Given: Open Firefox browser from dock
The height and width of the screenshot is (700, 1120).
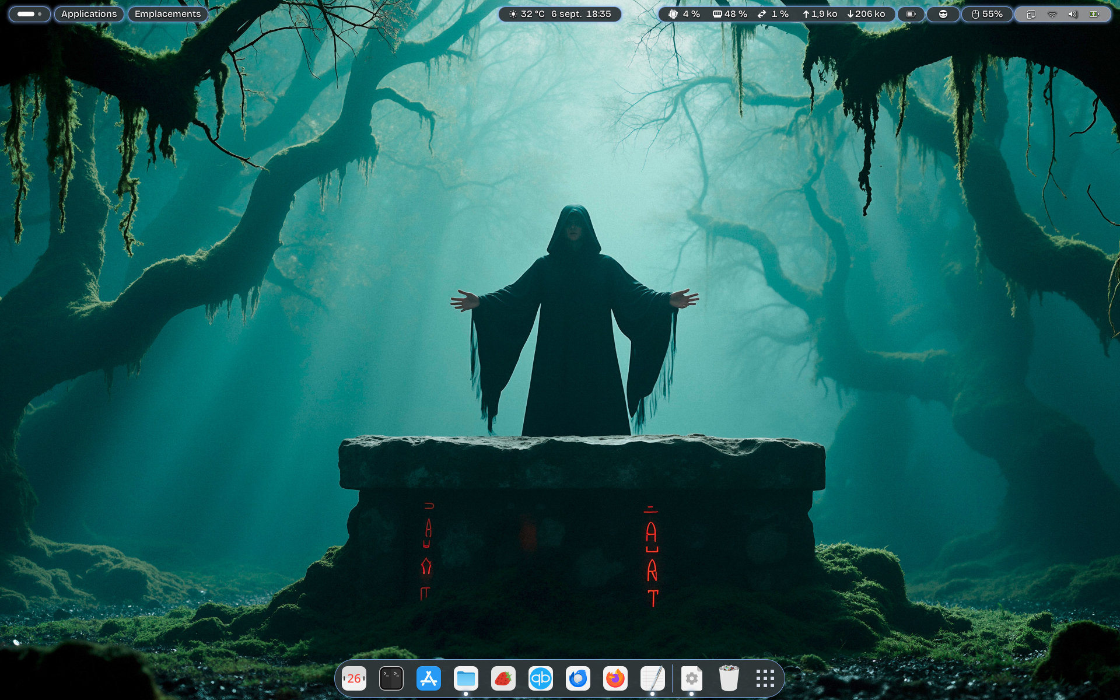Looking at the screenshot, I should pyautogui.click(x=615, y=678).
